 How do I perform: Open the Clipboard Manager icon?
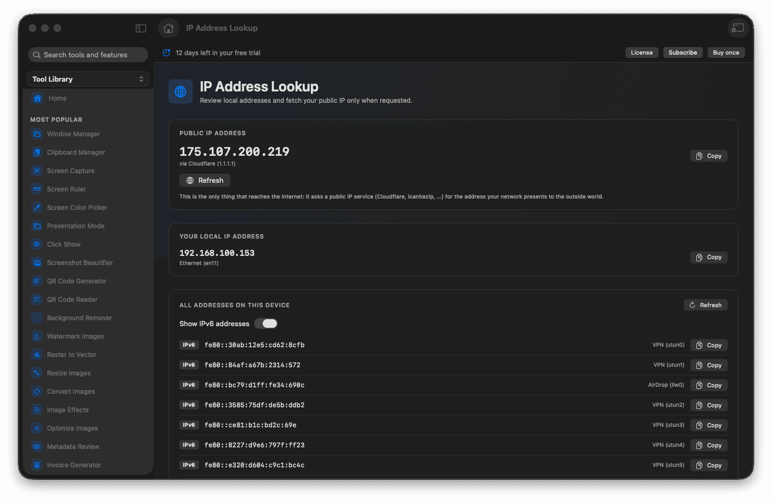(37, 153)
